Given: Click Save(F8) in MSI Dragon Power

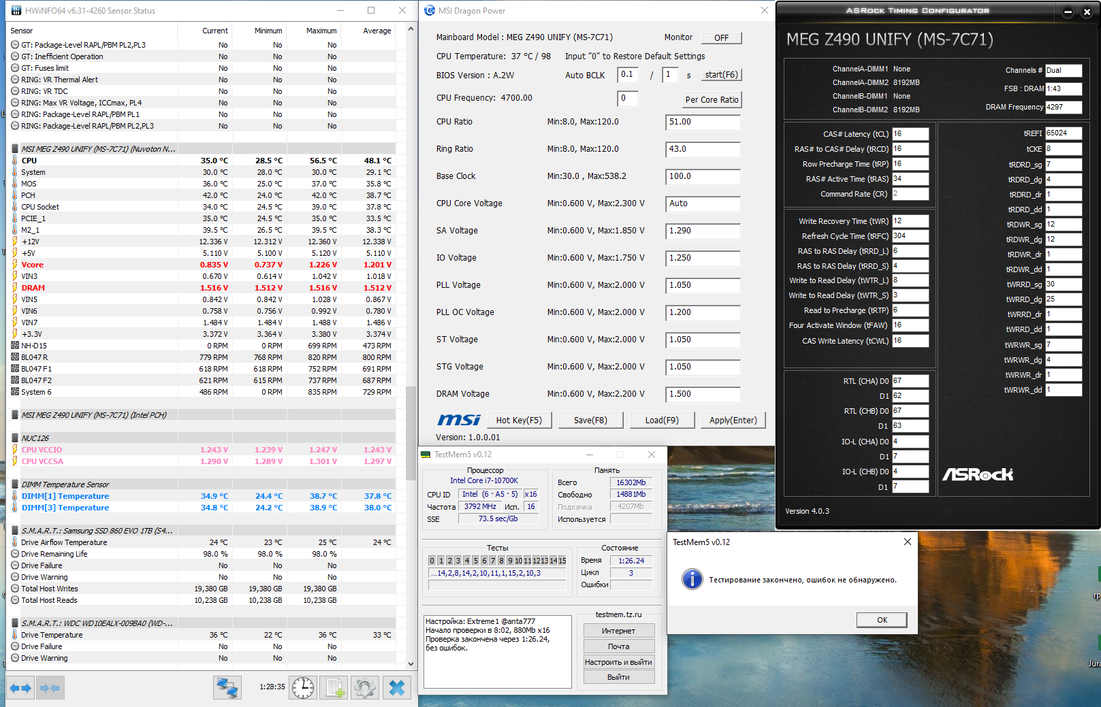Looking at the screenshot, I should coord(590,420).
